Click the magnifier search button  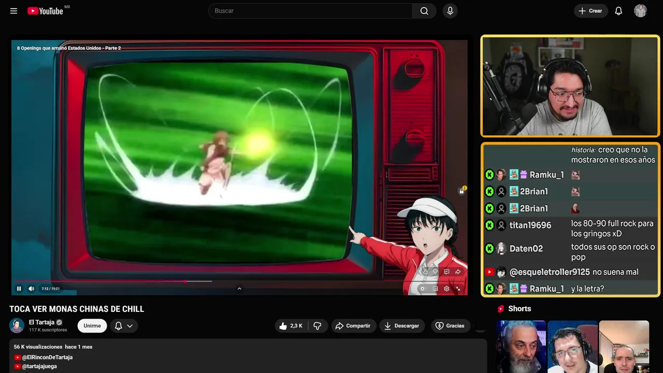pos(424,11)
